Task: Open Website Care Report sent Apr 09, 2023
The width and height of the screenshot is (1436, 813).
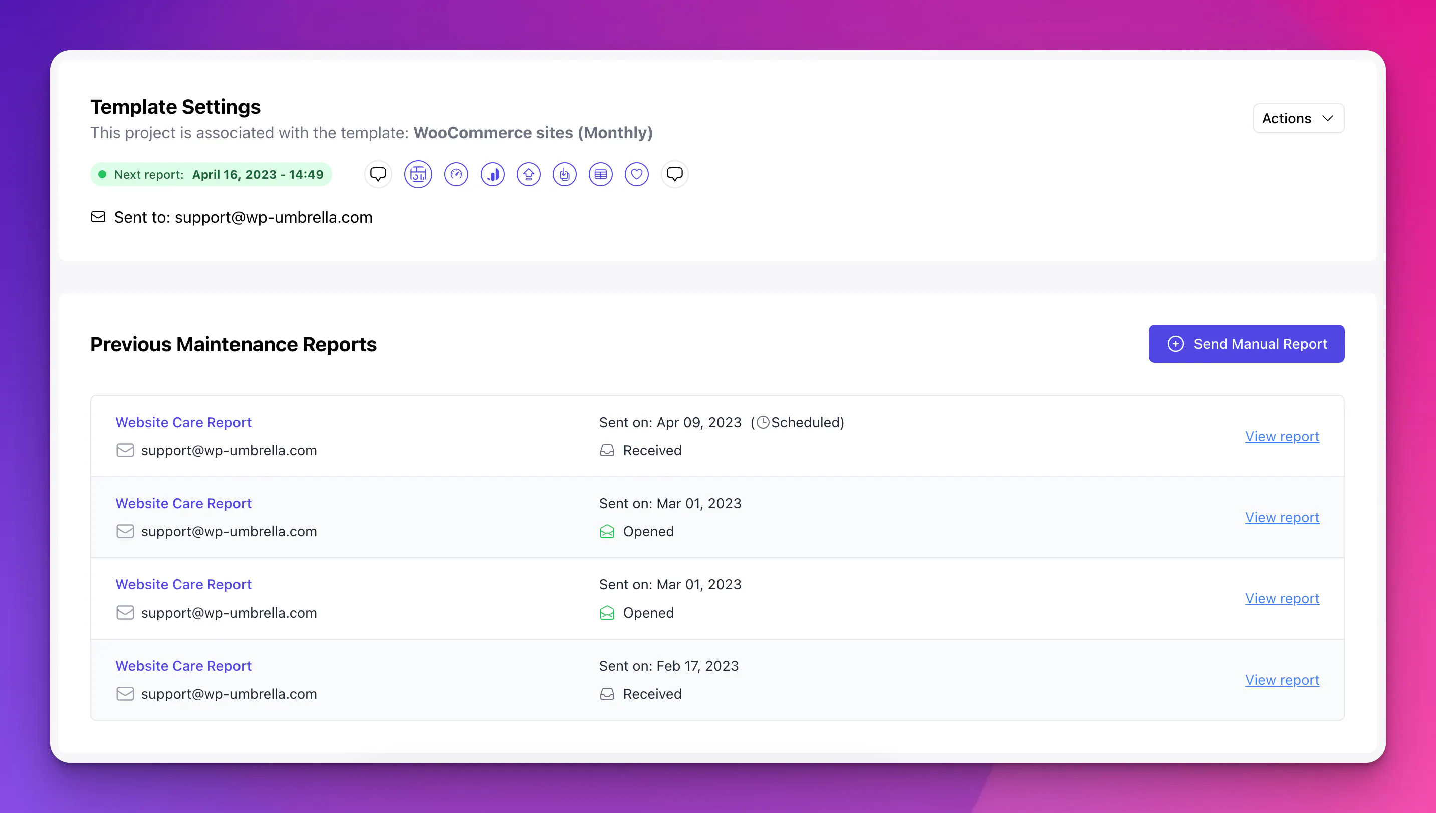Action: coord(183,422)
